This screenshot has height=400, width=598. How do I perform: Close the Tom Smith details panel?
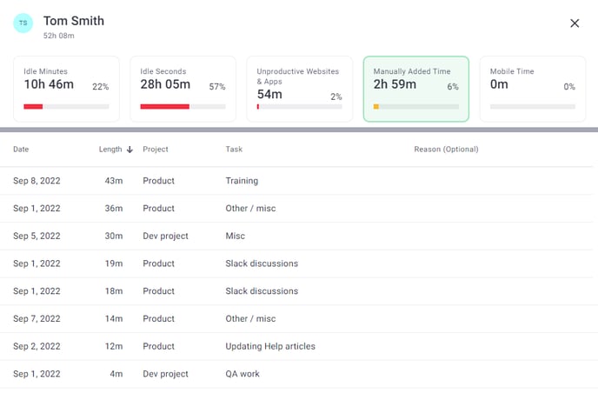pos(575,23)
